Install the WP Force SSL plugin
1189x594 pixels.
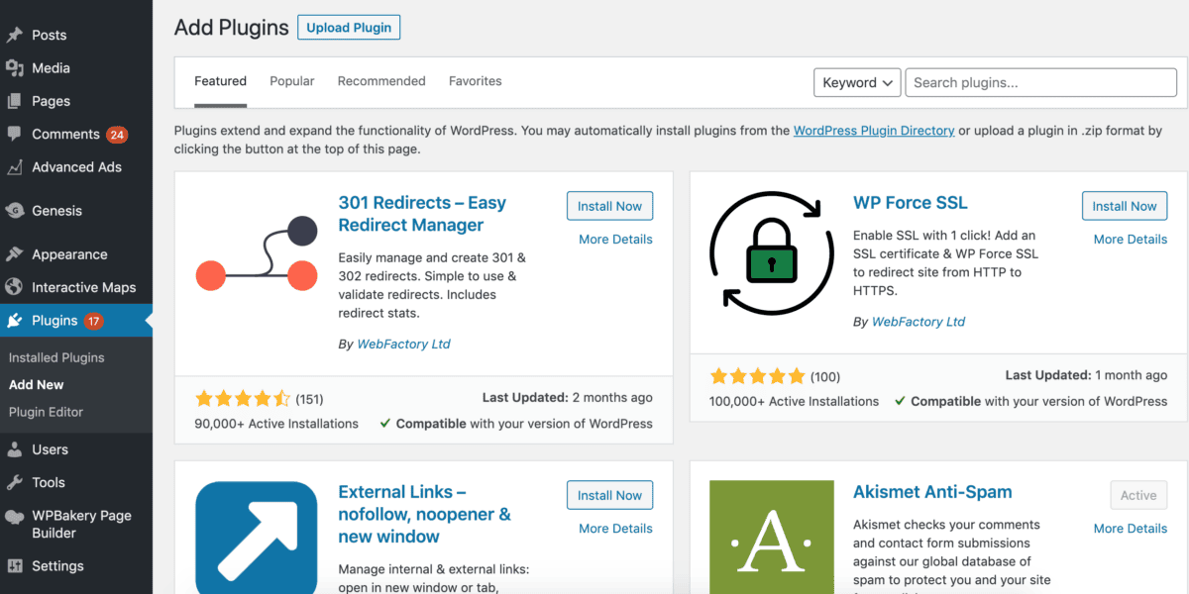pos(1125,206)
